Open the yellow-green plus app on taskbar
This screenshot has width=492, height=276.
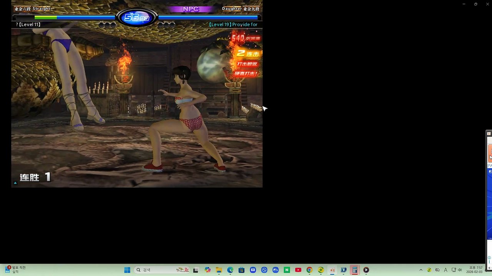[x=321, y=270]
